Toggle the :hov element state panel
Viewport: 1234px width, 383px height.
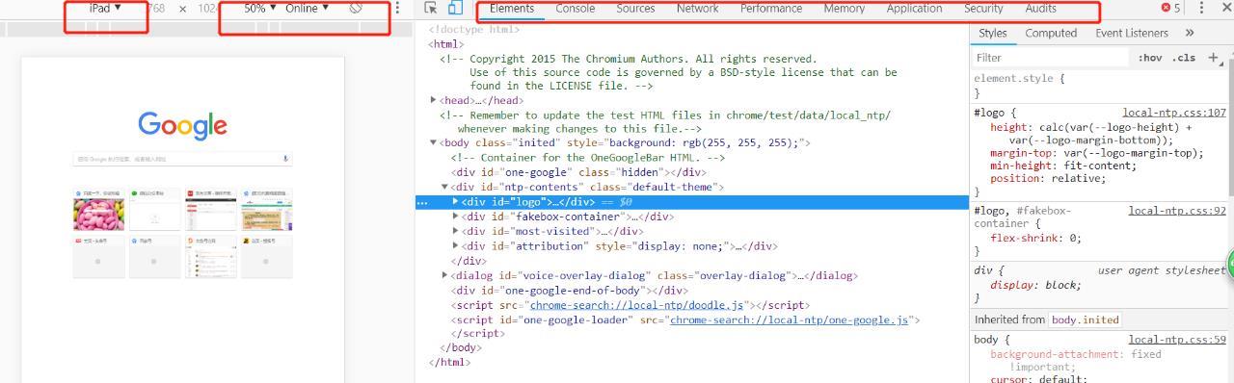(1149, 58)
